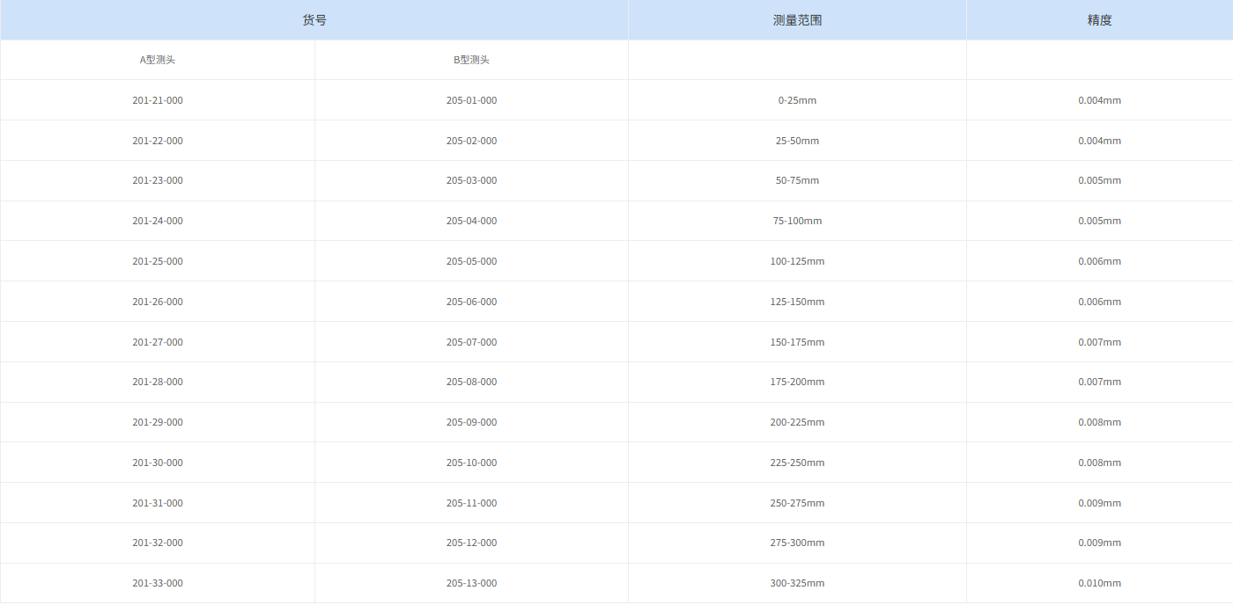Click the 精度 column header
The width and height of the screenshot is (1233, 605).
coord(1099,19)
